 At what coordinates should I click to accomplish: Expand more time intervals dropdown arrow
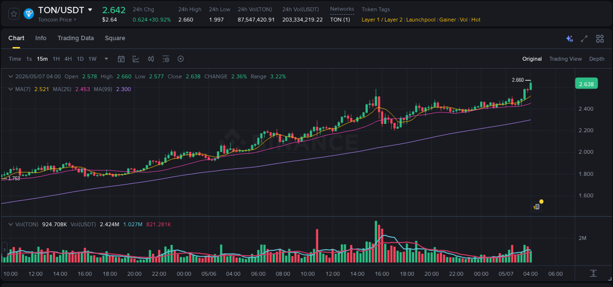106,59
